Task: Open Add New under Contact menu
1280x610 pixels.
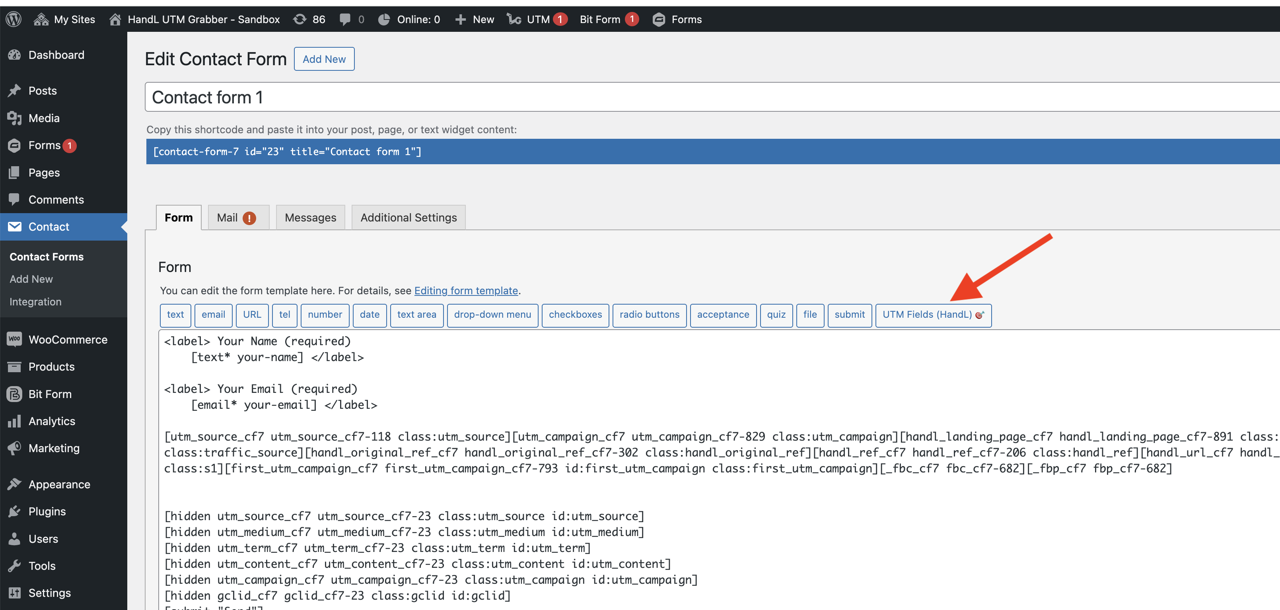Action: click(31, 279)
